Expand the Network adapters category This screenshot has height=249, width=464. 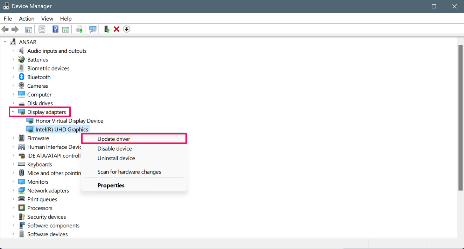click(x=13, y=190)
